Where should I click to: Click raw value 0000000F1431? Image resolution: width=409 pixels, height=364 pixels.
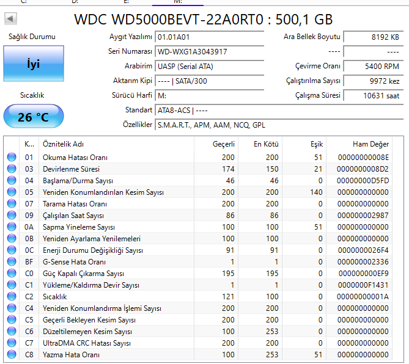pyautogui.click(x=363, y=285)
